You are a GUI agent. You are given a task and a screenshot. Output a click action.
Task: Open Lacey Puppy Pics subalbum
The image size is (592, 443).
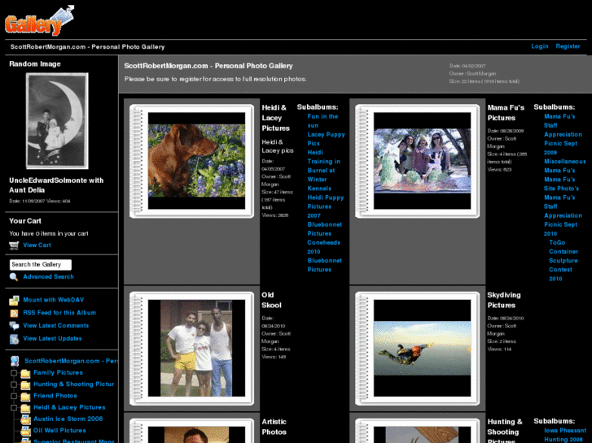pyautogui.click(x=326, y=139)
